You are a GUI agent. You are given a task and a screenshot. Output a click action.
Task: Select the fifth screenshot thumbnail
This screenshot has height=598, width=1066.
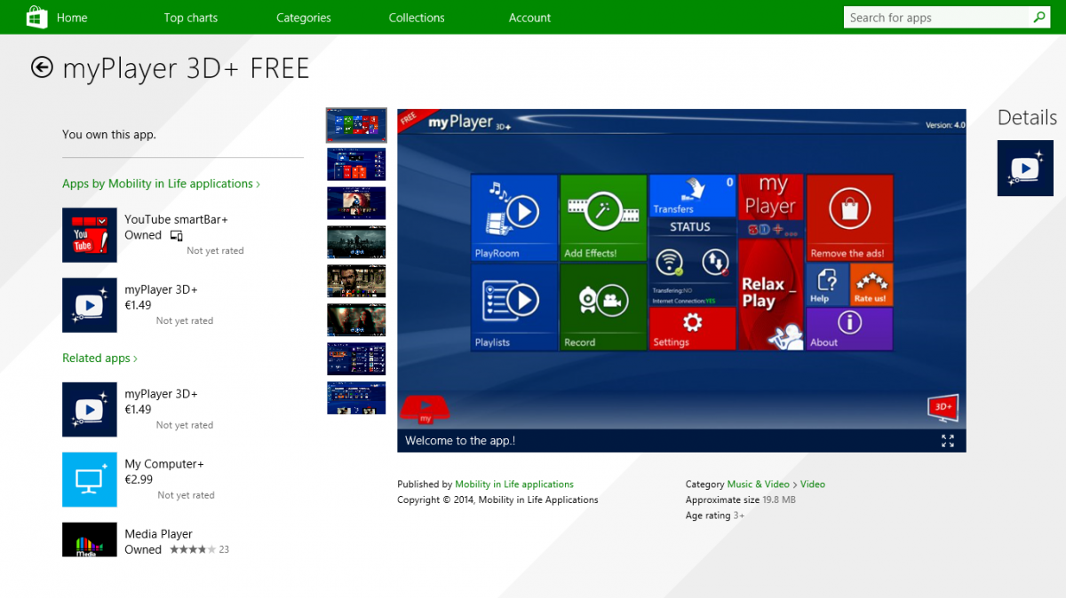tap(356, 280)
